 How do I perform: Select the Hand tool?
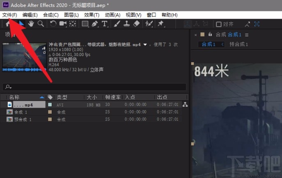pyautogui.click(x=31, y=24)
